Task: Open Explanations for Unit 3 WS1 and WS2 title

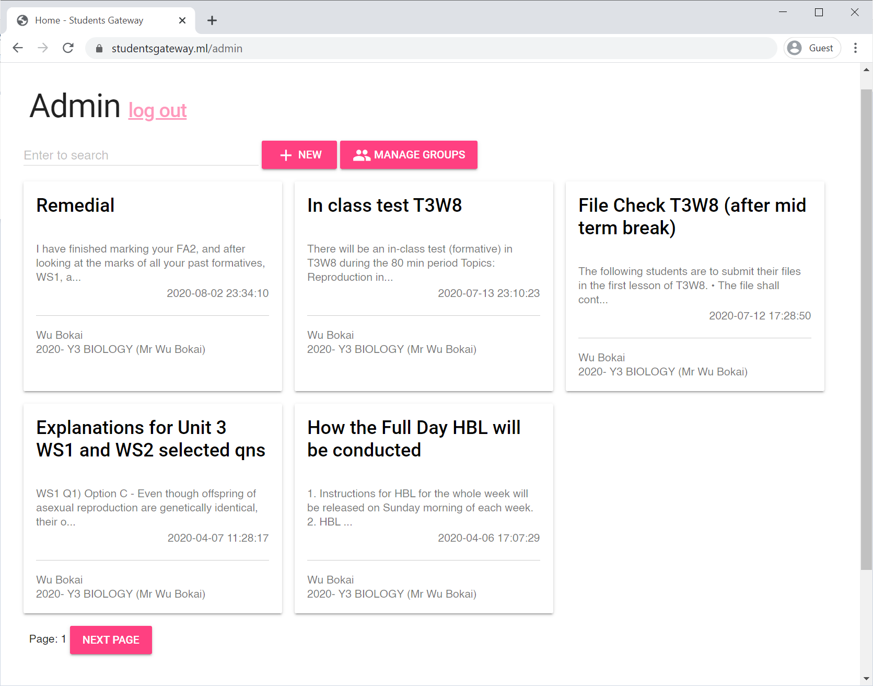Action: tap(150, 439)
